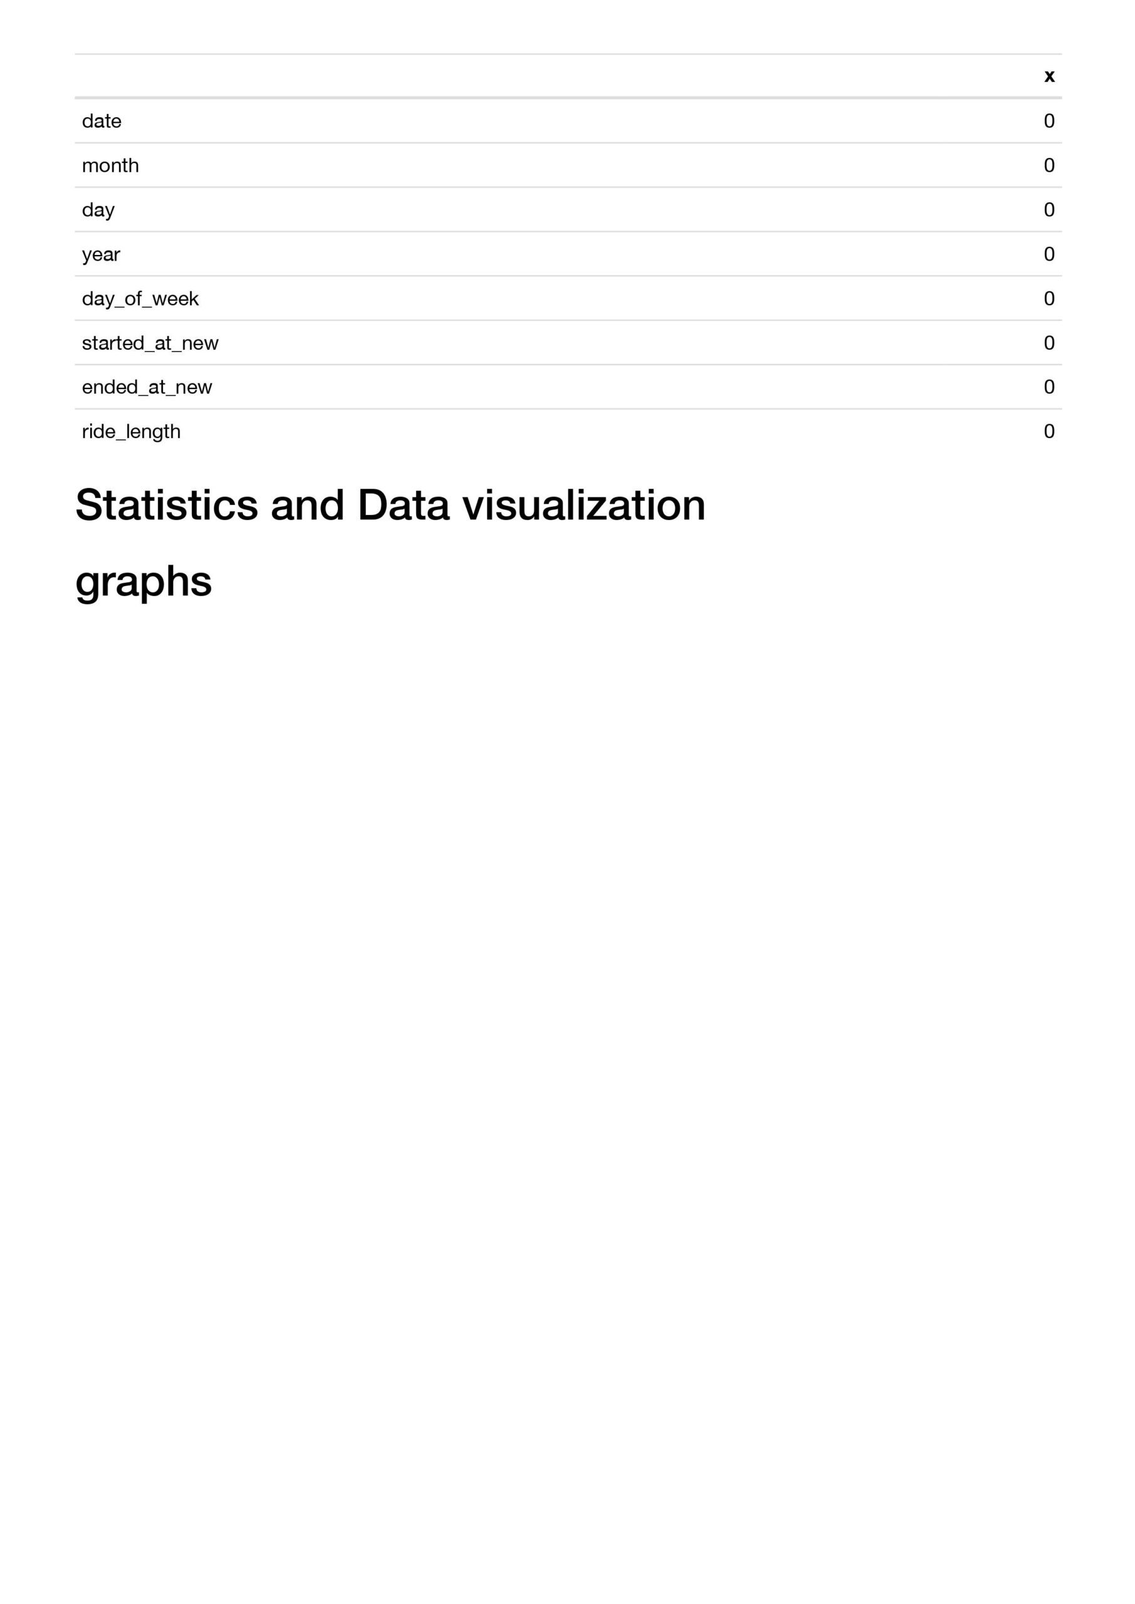Select the 0 value in month row

pyautogui.click(x=1049, y=165)
